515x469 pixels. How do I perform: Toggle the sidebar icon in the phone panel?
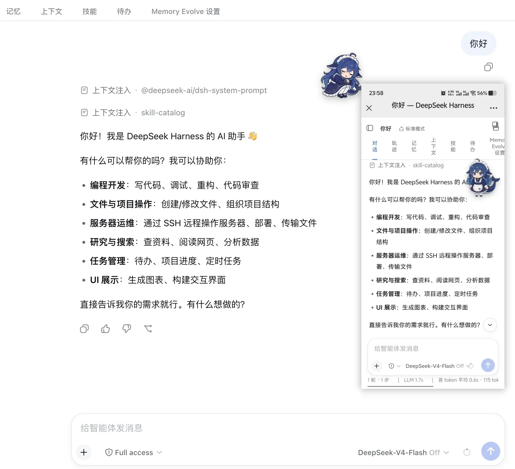370,128
